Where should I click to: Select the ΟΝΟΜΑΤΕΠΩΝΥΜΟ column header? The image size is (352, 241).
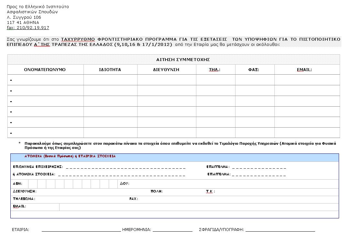45,69
